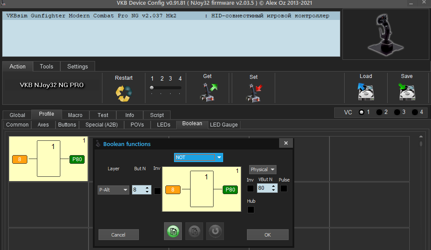Increase But N value with up arrow
This screenshot has width=431, height=250.
147,188
